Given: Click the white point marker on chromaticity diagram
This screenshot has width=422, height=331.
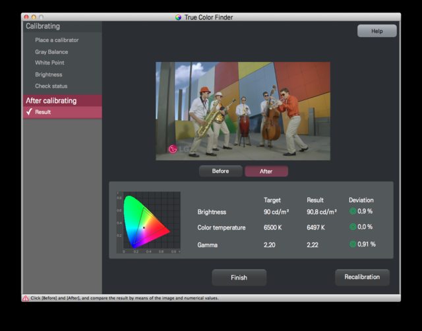Looking at the screenshot, I should pos(144,227).
